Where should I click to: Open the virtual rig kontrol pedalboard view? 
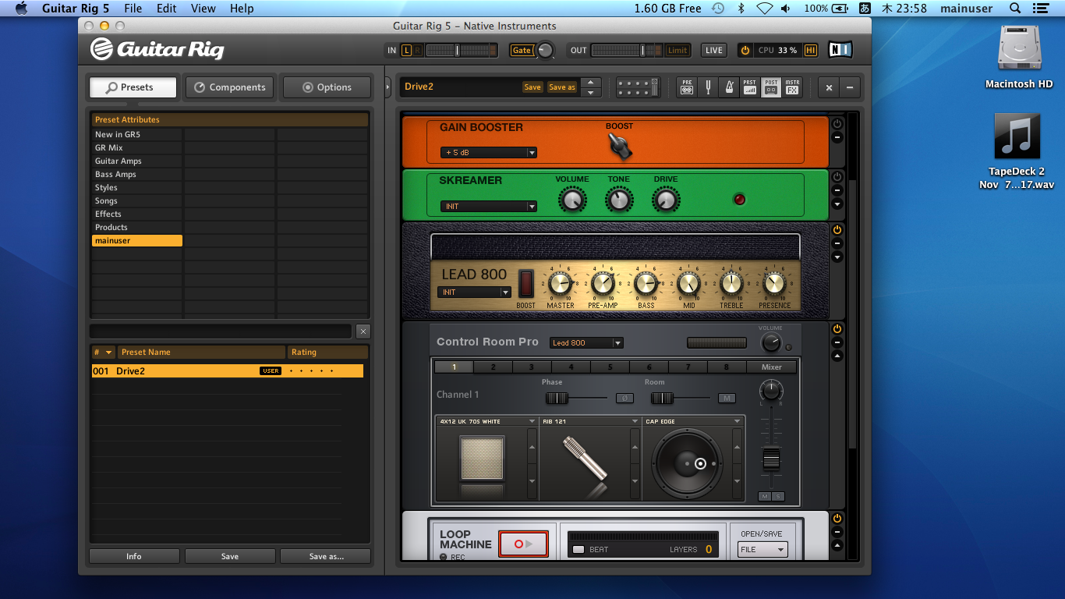pos(638,87)
